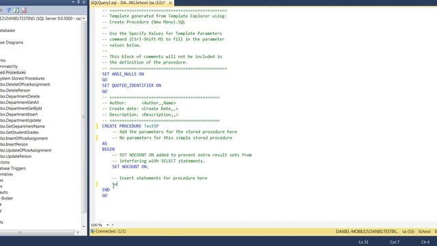Select dbo.GetDepartmentName stored procedure
The image size is (437, 246).
click(x=23, y=126)
